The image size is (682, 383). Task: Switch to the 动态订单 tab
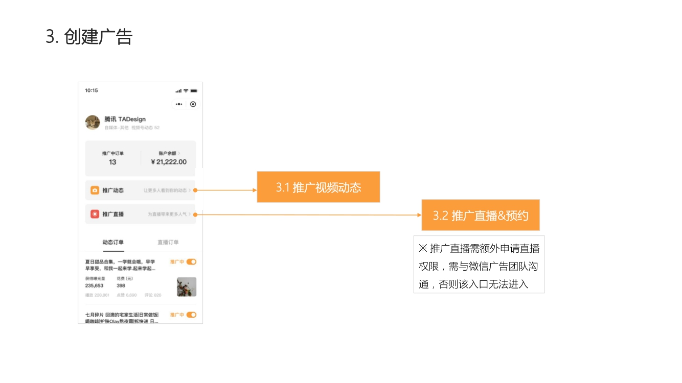[113, 243]
